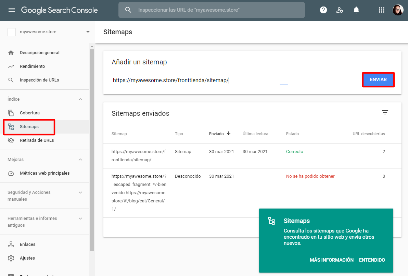
Task: Open the hamburger main menu
Action: point(11,10)
